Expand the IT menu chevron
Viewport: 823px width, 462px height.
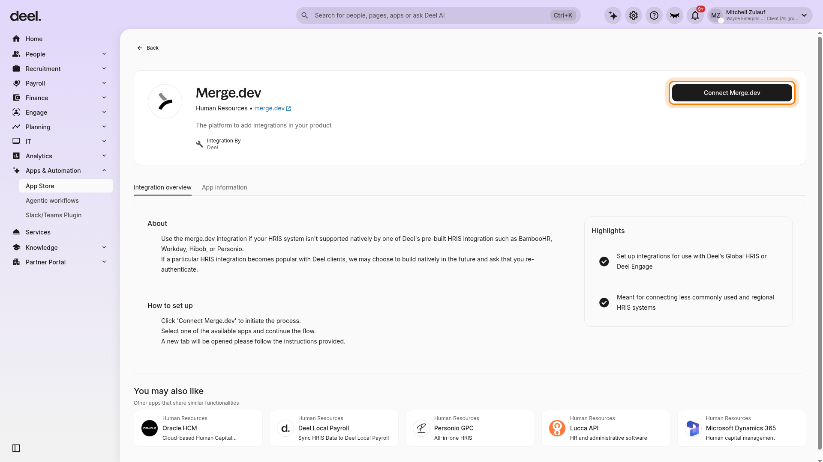[104, 141]
